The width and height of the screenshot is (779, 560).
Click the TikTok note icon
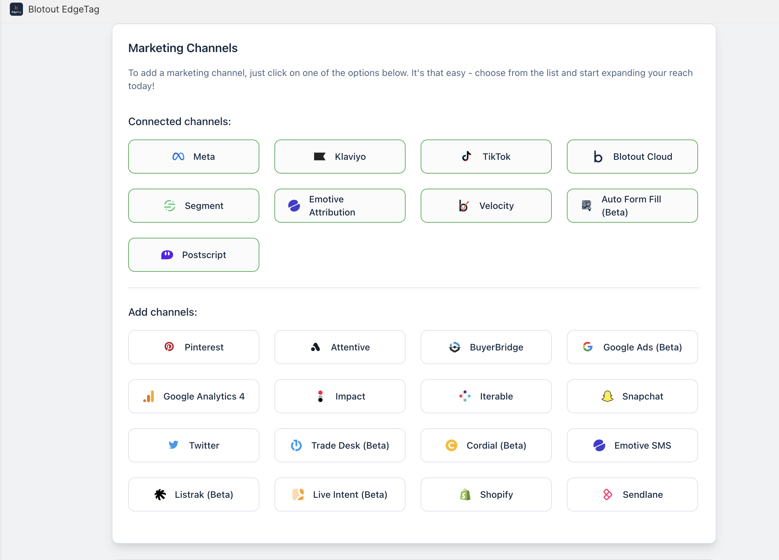coord(467,157)
